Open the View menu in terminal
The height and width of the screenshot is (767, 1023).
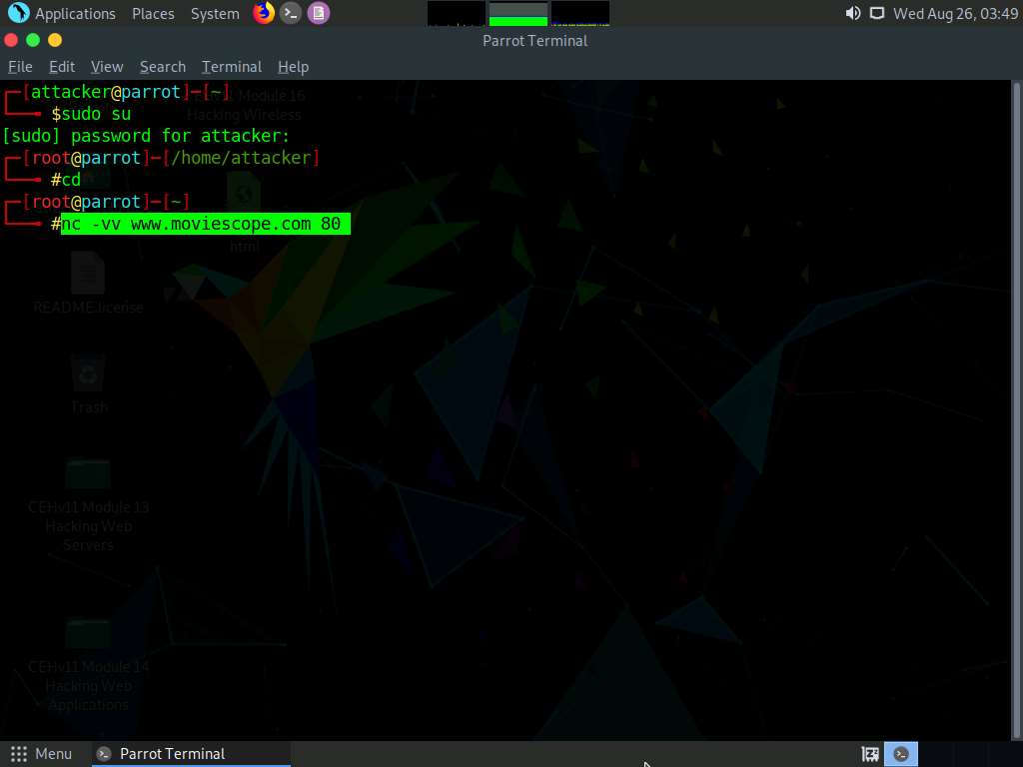(x=107, y=67)
